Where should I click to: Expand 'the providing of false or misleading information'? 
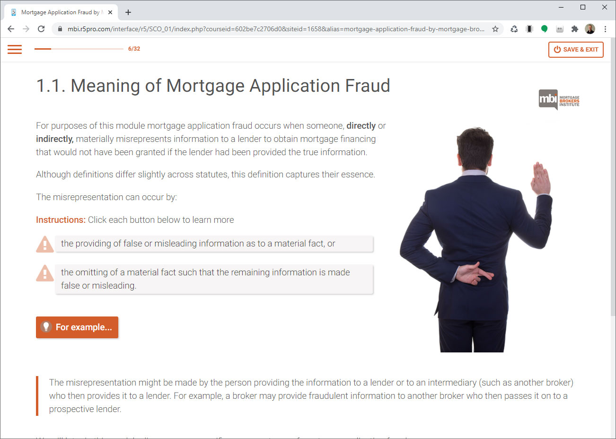tap(214, 244)
